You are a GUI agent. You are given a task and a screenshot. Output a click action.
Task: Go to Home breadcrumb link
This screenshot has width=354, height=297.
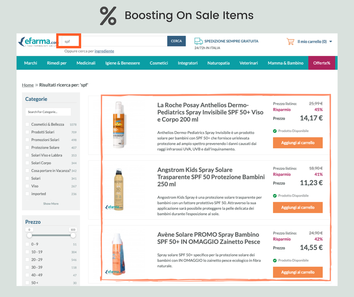click(28, 85)
